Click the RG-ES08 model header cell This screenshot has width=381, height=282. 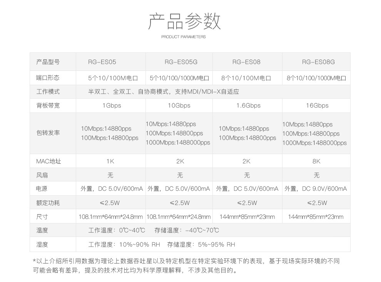click(246, 62)
